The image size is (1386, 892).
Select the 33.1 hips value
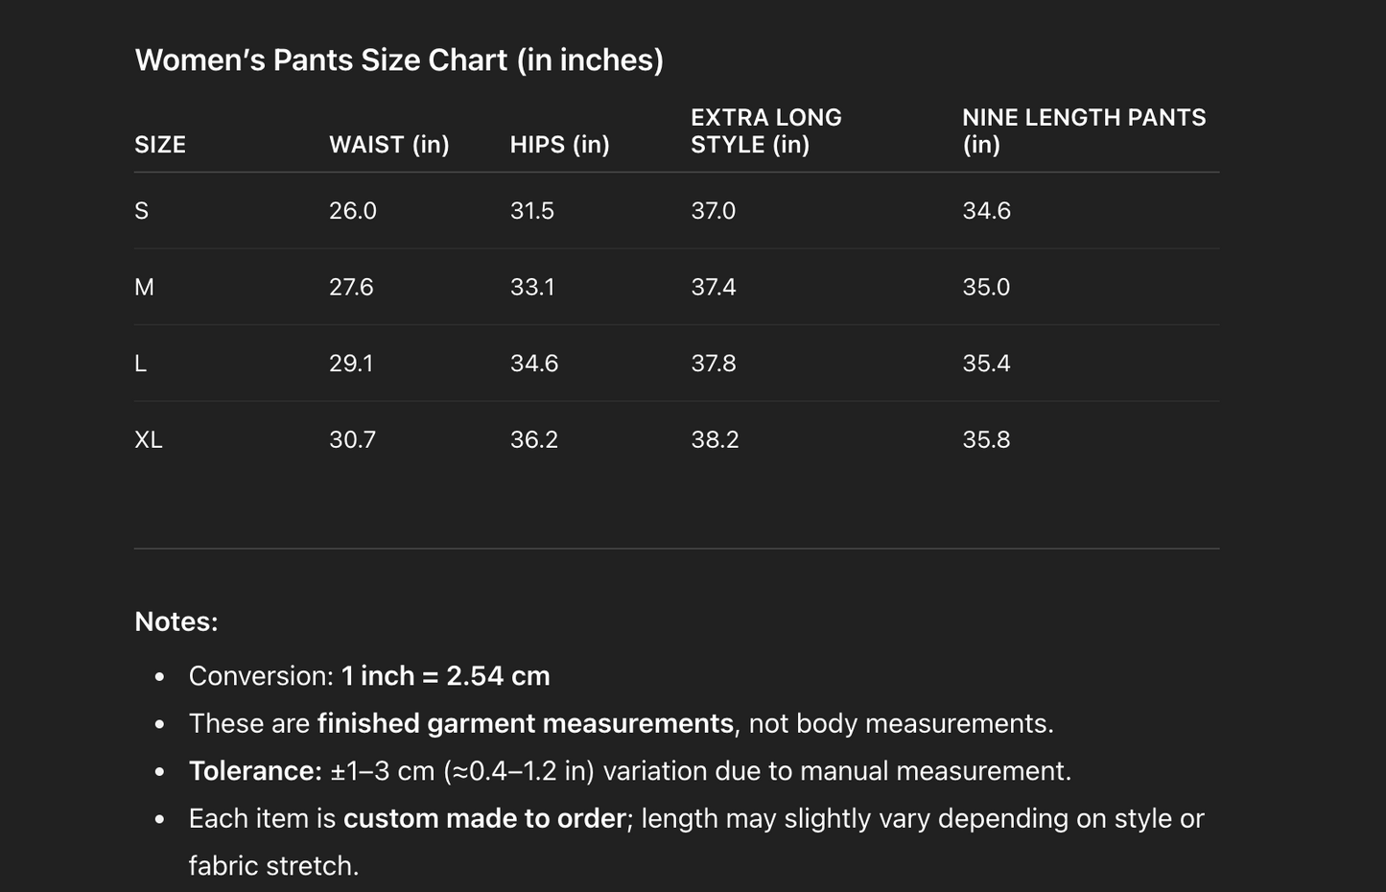coord(531,287)
